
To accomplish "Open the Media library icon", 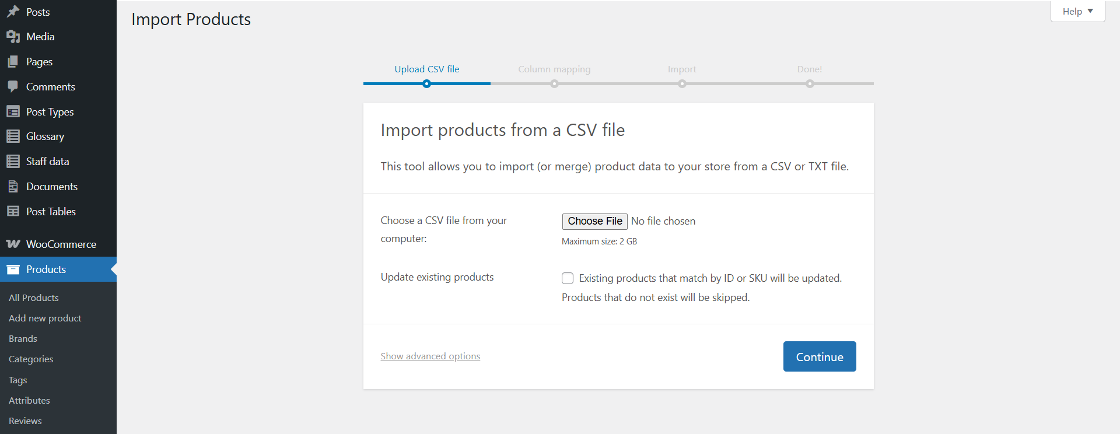I will point(13,36).
